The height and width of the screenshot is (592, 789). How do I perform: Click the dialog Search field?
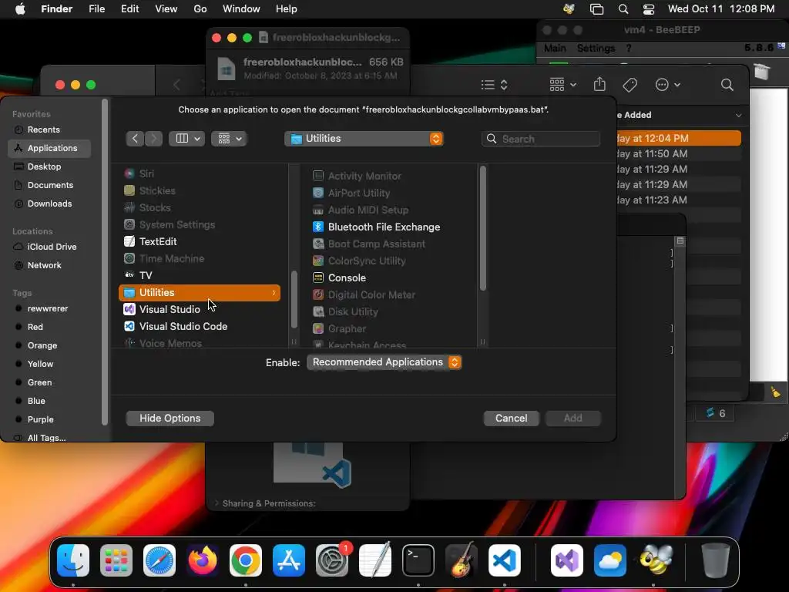(x=541, y=139)
